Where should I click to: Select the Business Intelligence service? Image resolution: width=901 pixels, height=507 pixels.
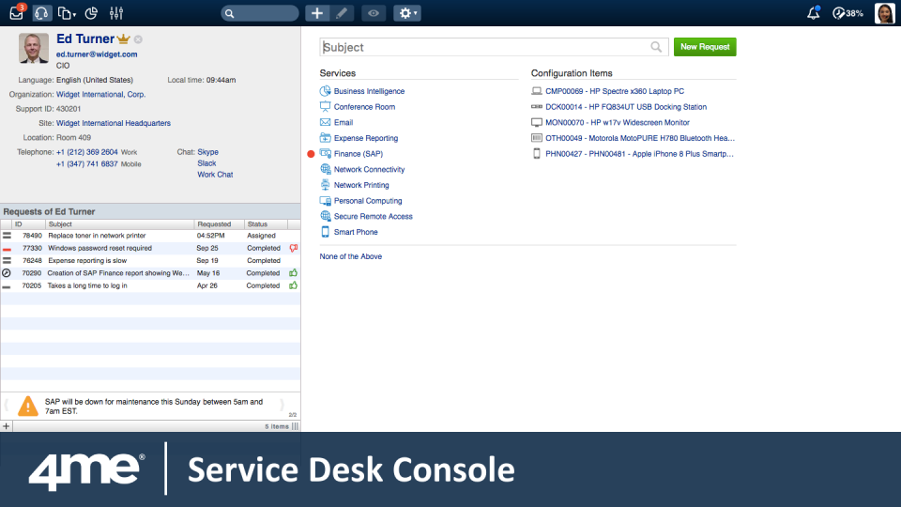[x=369, y=91]
